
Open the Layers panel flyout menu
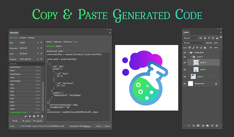click(x=221, y=32)
